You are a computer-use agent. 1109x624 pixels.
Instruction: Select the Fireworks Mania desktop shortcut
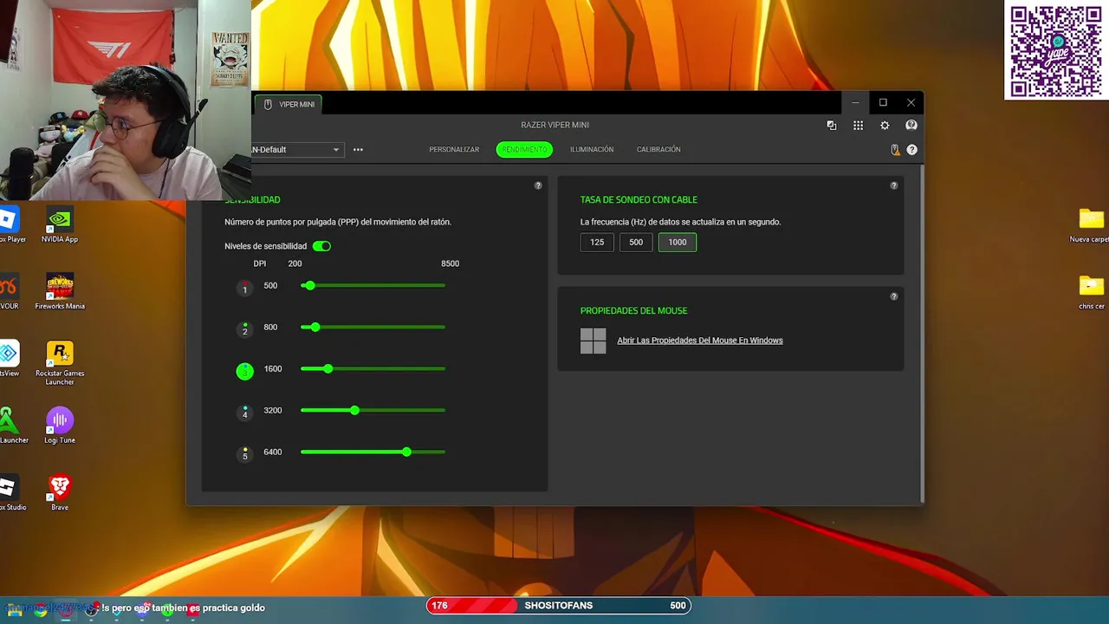tap(60, 292)
